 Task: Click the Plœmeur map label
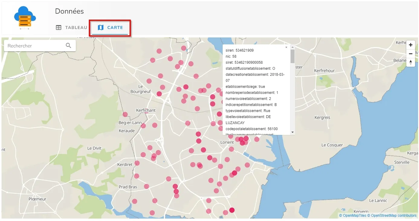(x=37, y=199)
